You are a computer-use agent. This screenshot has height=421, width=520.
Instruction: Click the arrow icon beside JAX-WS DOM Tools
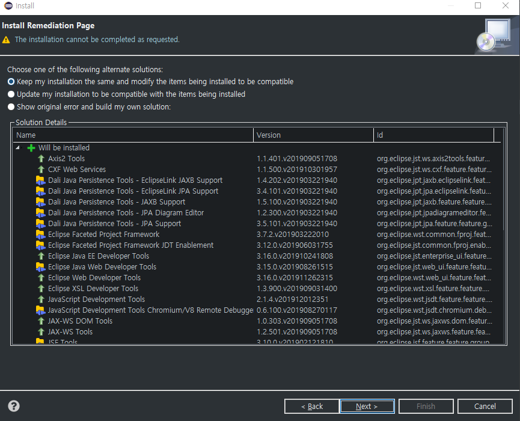coord(41,321)
